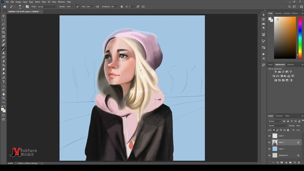This screenshot has height=171, width=304.
Task: Toggle lock position icon
Action: (281, 130)
